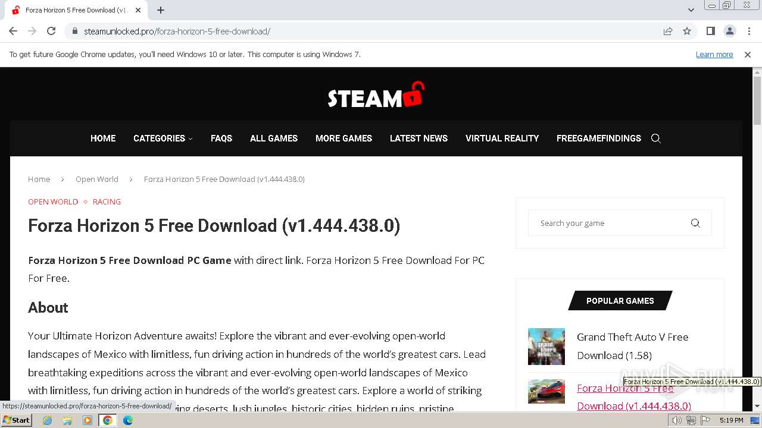Open Windows Explorer folder from taskbar
Screen dimensions: 762x428
pyautogui.click(x=67, y=420)
